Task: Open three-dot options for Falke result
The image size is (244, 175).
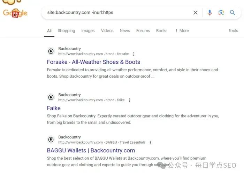Action: 130,100
